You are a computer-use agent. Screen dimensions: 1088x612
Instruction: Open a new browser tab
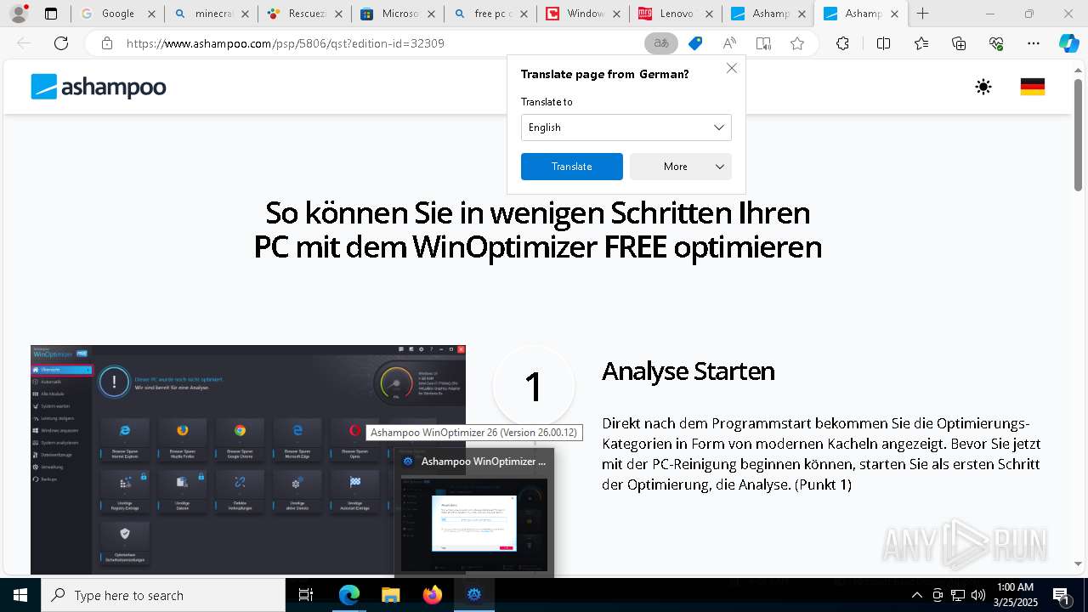pyautogui.click(x=923, y=14)
